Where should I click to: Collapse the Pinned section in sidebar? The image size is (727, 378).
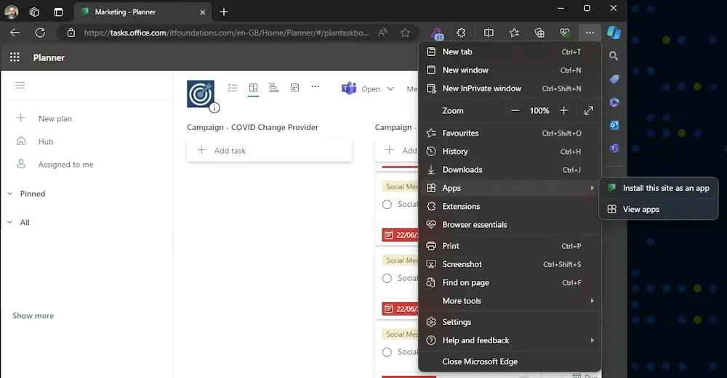point(10,194)
